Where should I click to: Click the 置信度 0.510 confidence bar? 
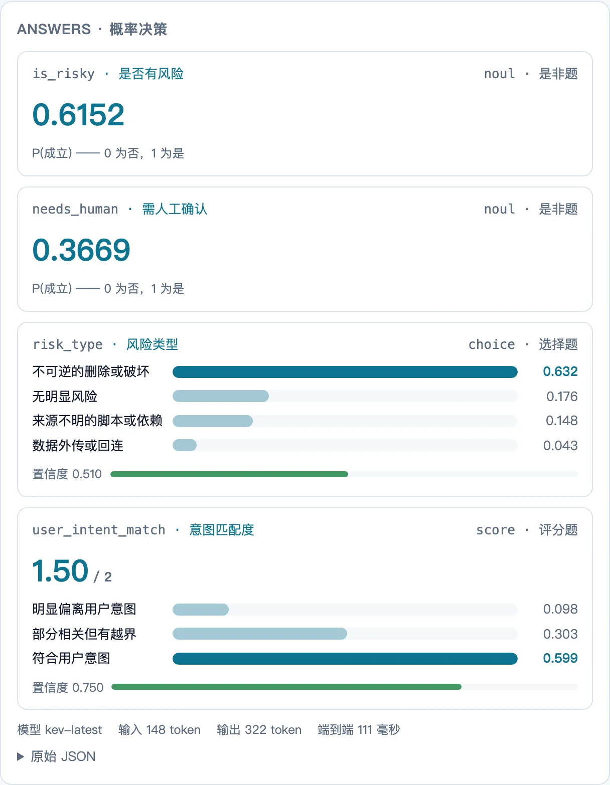click(x=344, y=474)
